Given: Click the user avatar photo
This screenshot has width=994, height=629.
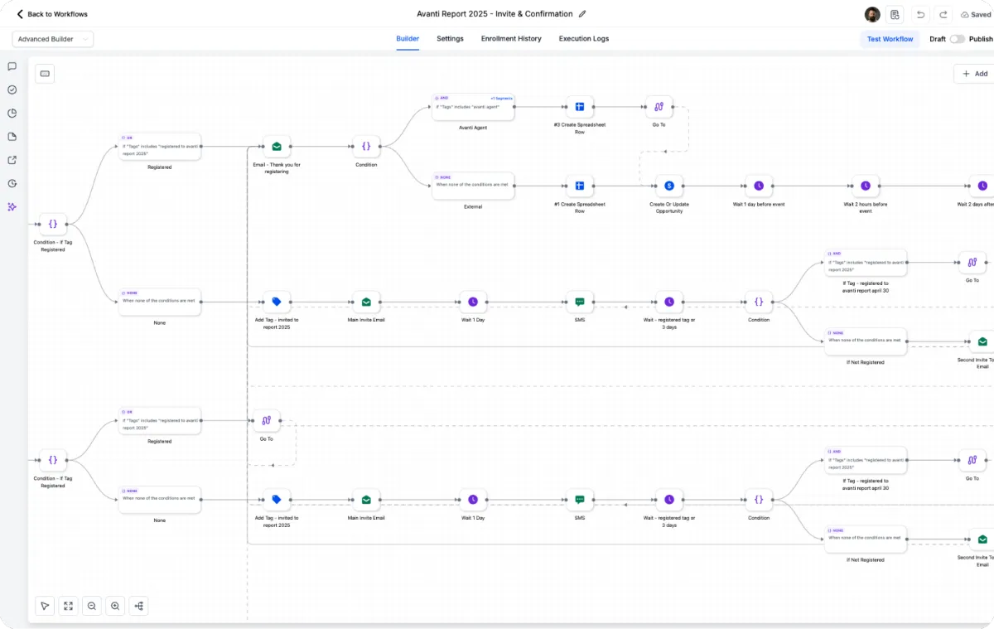Looking at the screenshot, I should pos(872,14).
